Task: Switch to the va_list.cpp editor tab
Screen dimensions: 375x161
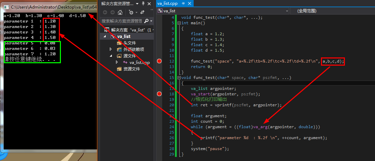Action: pyautogui.click(x=167, y=3)
